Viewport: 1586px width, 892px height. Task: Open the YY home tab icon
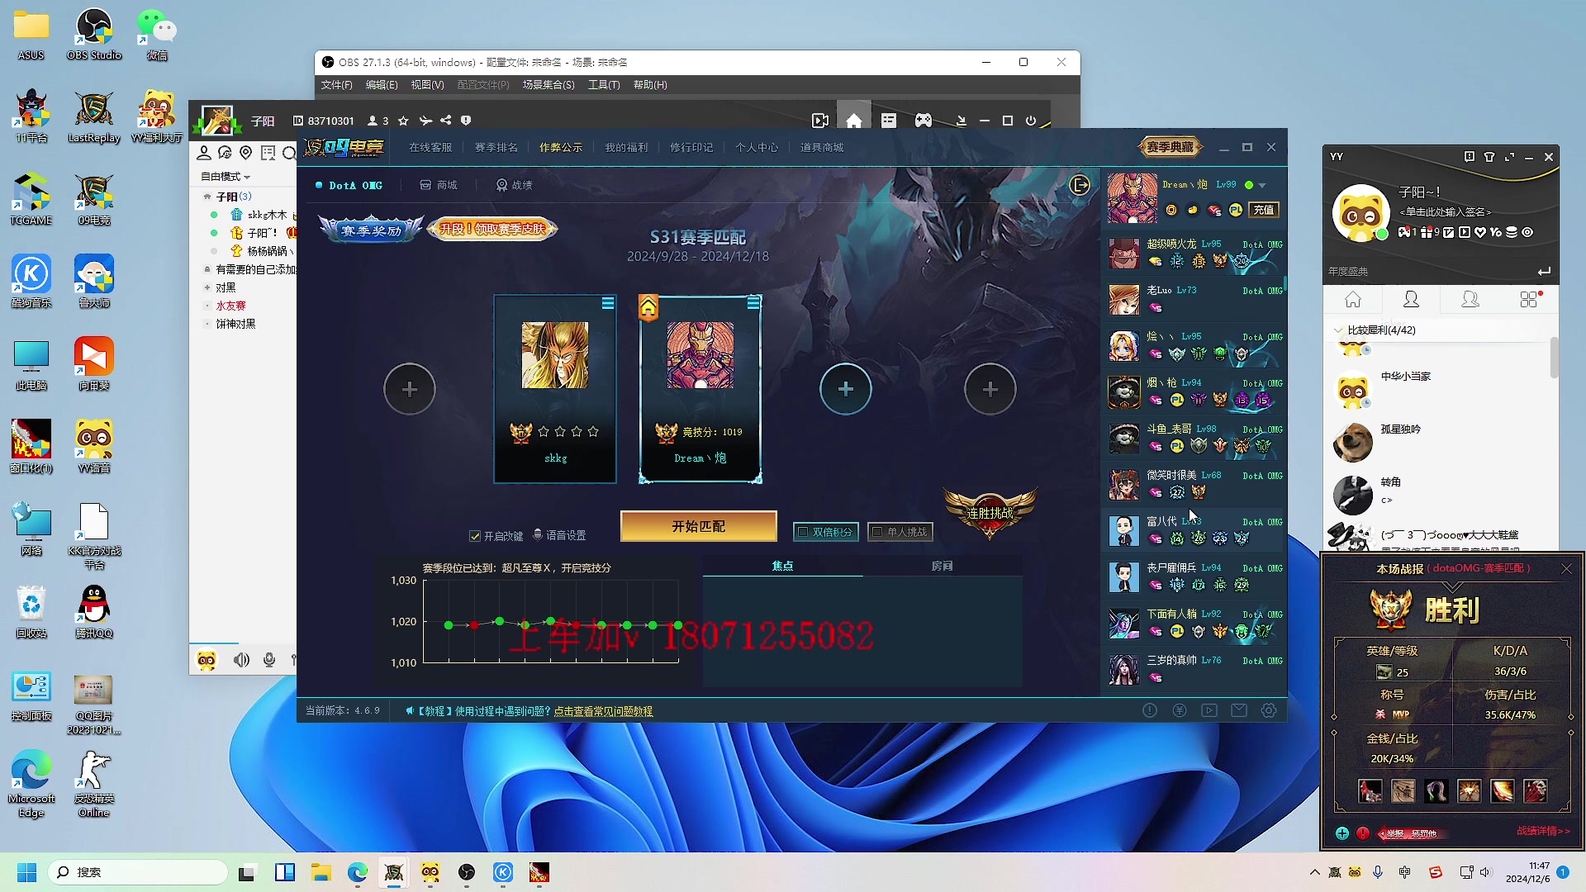[x=1353, y=300]
